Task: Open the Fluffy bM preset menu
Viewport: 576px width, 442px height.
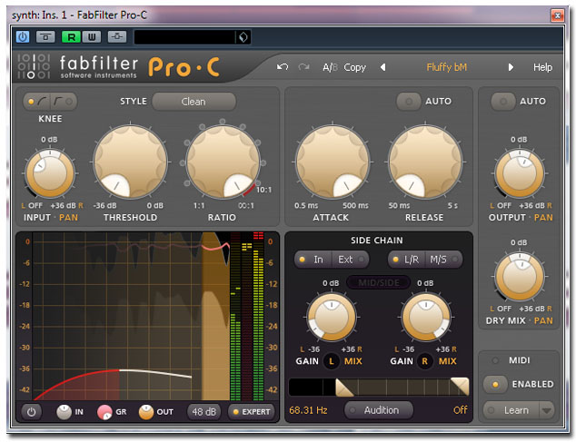Action: [x=446, y=67]
